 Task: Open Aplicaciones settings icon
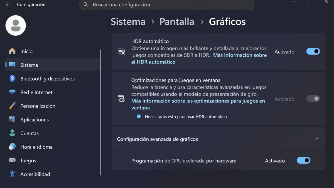tap(12, 119)
